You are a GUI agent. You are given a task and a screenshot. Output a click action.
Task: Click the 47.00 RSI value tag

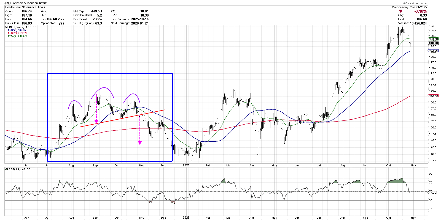pos(432,193)
